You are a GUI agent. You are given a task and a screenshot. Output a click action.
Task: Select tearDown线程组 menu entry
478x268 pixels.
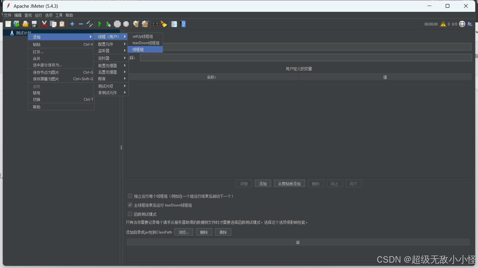point(145,43)
